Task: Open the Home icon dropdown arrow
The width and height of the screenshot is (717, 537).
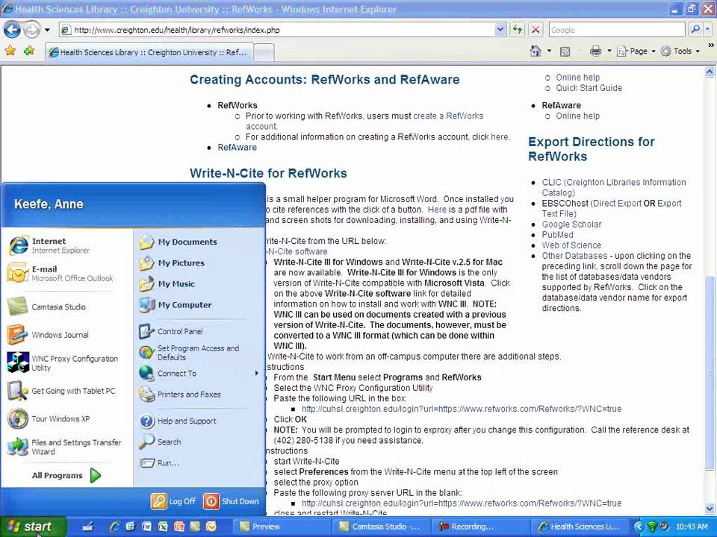Action: point(549,51)
